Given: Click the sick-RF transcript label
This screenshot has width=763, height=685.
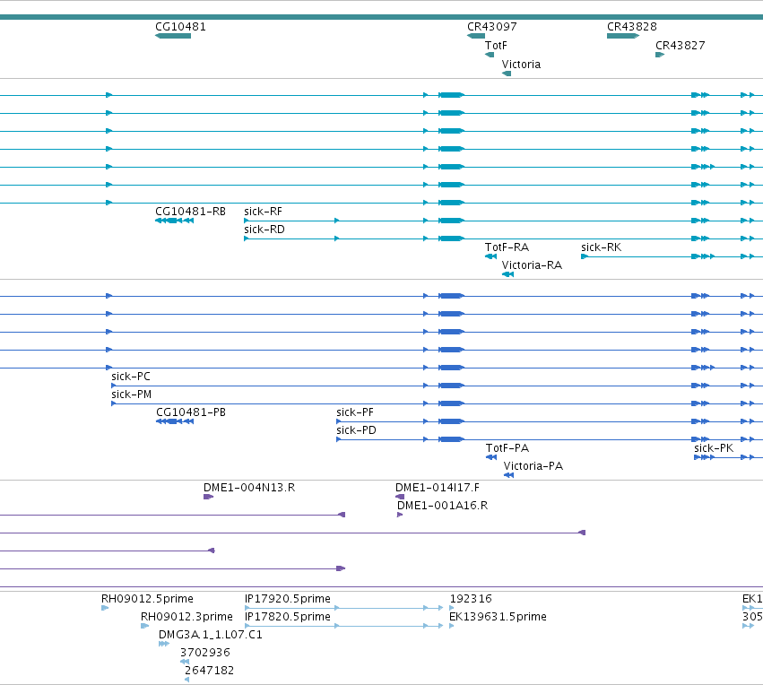Looking at the screenshot, I should coord(263,212).
